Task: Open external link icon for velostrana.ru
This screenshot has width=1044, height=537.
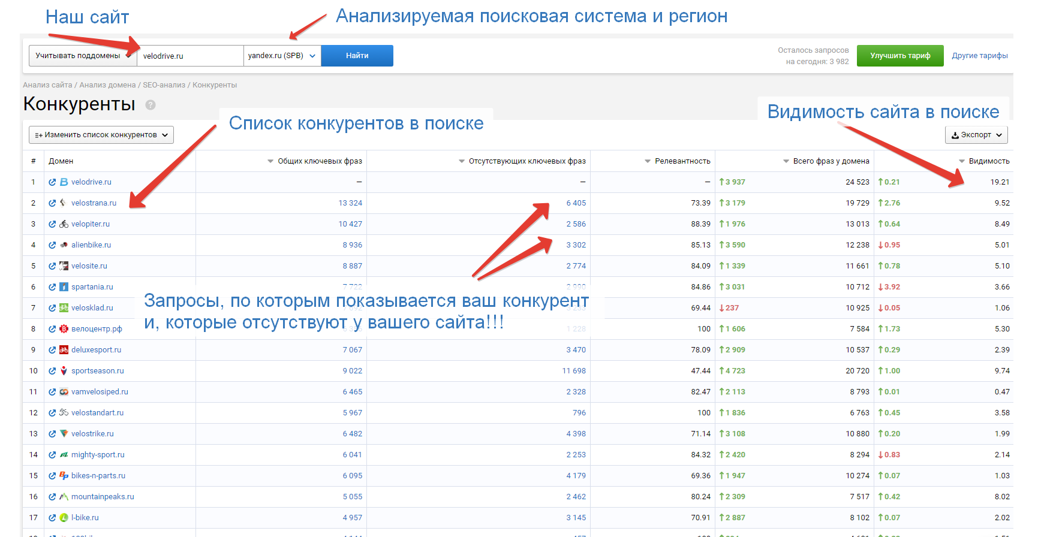Action: (x=52, y=203)
